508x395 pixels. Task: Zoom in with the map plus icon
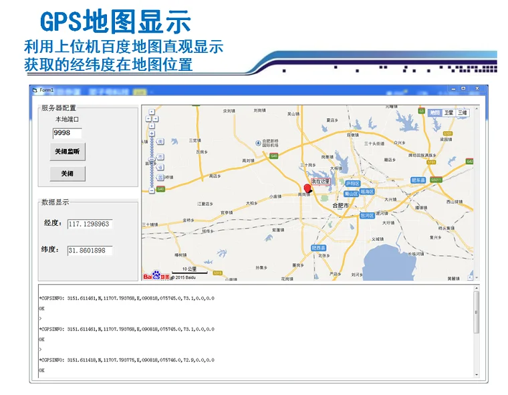click(152, 133)
